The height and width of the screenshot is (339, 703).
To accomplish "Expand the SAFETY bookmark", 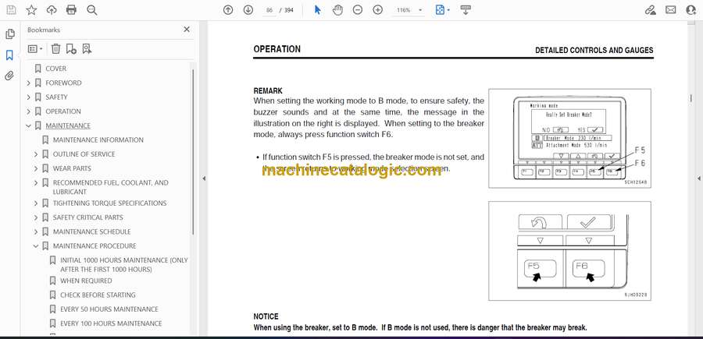I will point(29,97).
